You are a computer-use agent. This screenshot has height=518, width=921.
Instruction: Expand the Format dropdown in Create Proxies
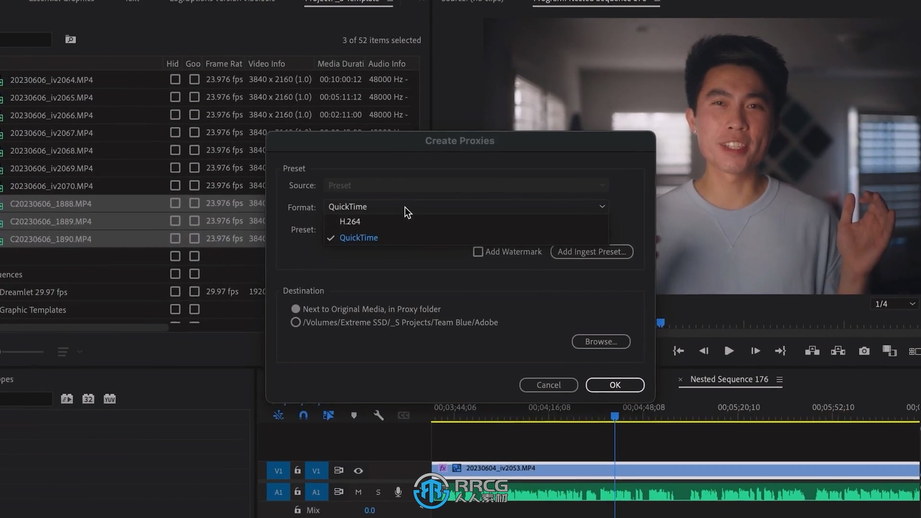466,207
